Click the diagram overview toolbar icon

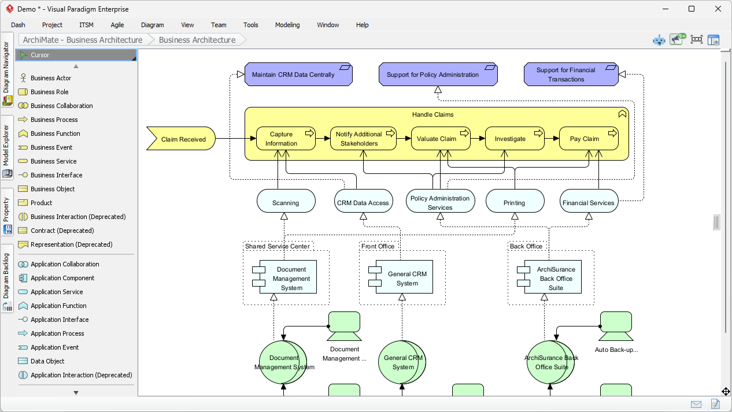pyautogui.click(x=696, y=40)
